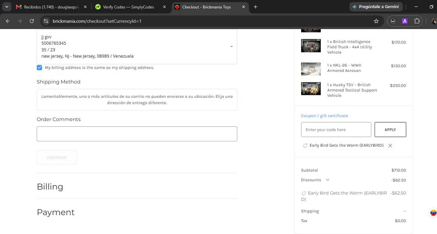Screen dimensions: 437x234
Task: Toggle the Coupon / gift certificate link
Action: click(x=325, y=116)
